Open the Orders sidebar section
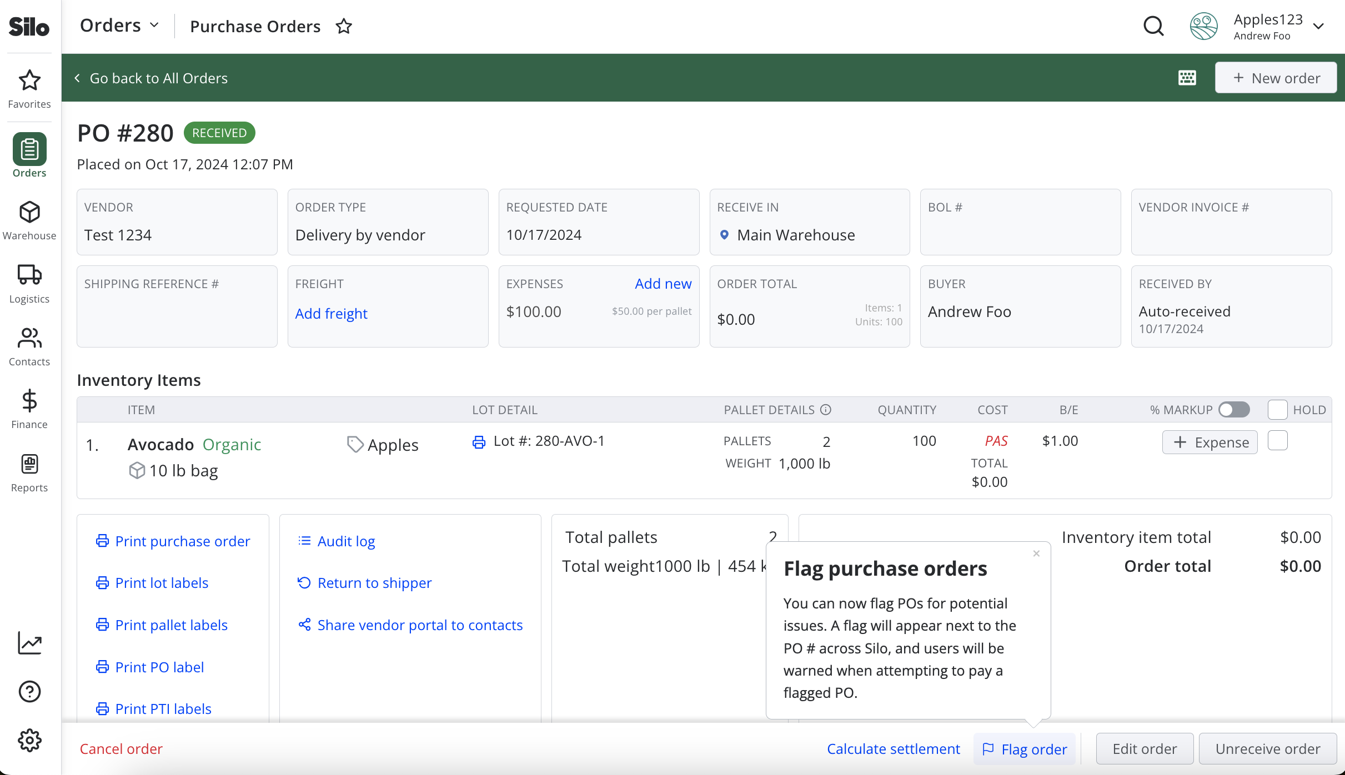This screenshot has height=775, width=1345. pyautogui.click(x=29, y=155)
